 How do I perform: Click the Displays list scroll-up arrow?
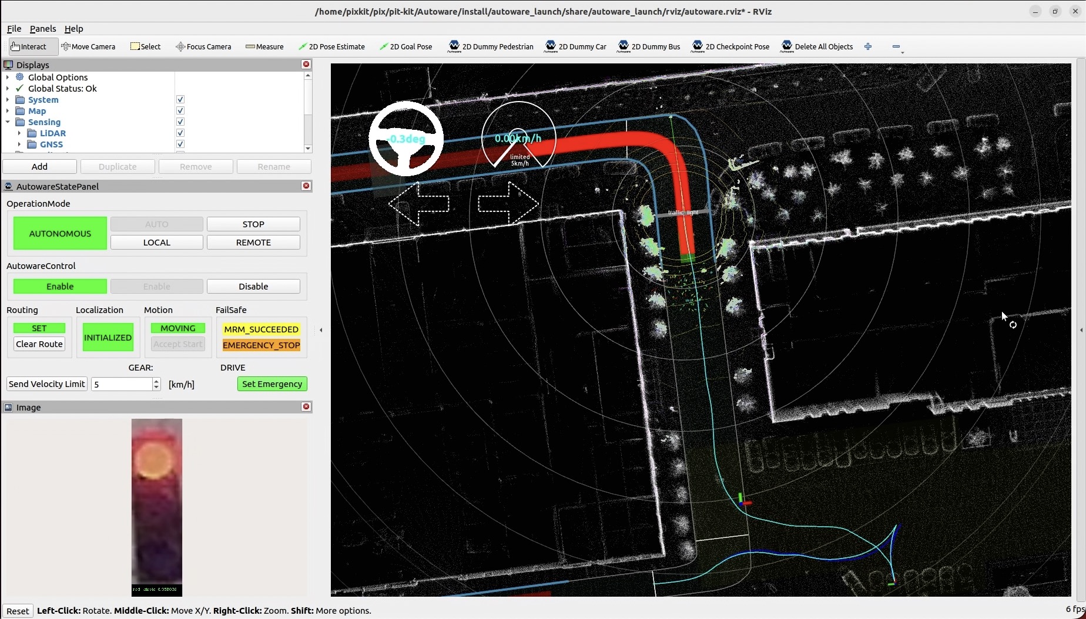[308, 76]
